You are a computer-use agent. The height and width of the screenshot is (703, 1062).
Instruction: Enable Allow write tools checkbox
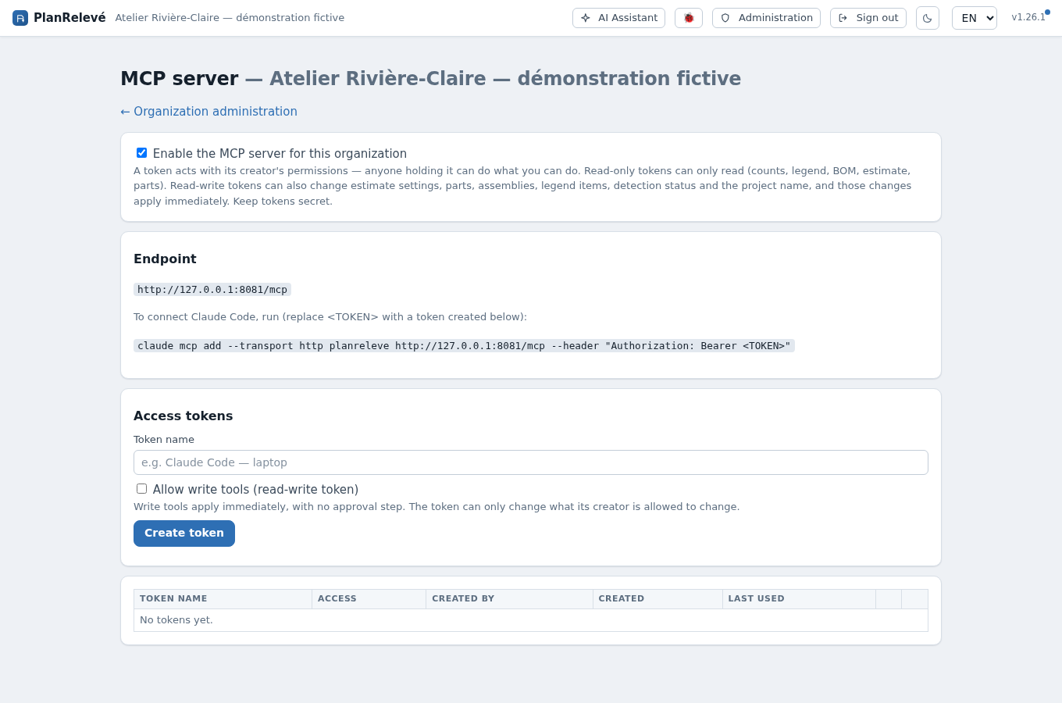[x=141, y=489]
